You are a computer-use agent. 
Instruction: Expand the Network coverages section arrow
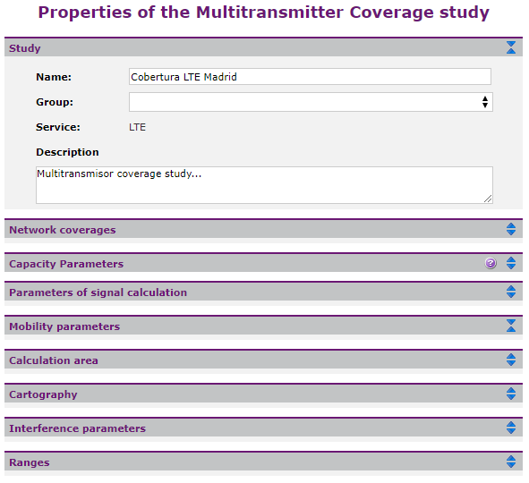[511, 229]
